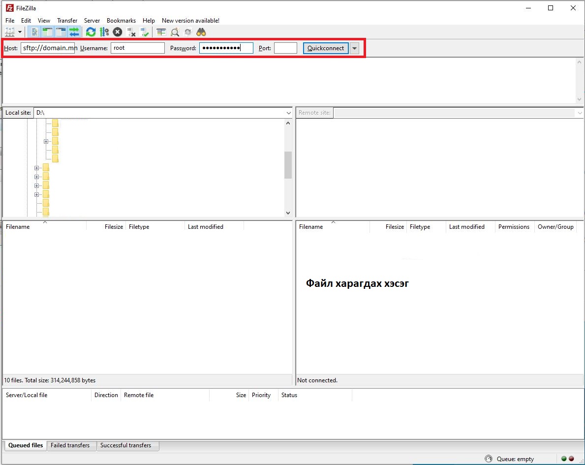Image resolution: width=585 pixels, height=465 pixels.
Task: Toggle the message log display
Action: click(34, 32)
